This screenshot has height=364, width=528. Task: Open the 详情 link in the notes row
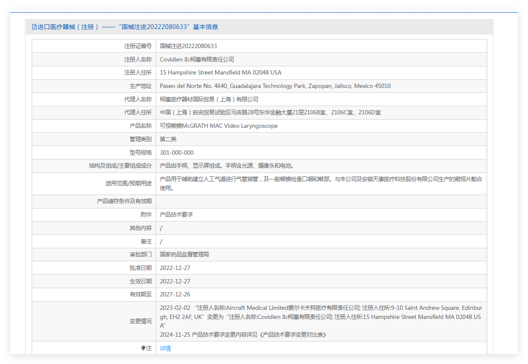point(166,348)
